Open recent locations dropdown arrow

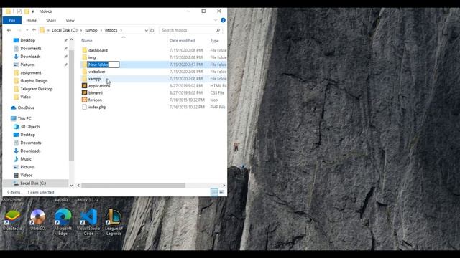pos(27,30)
